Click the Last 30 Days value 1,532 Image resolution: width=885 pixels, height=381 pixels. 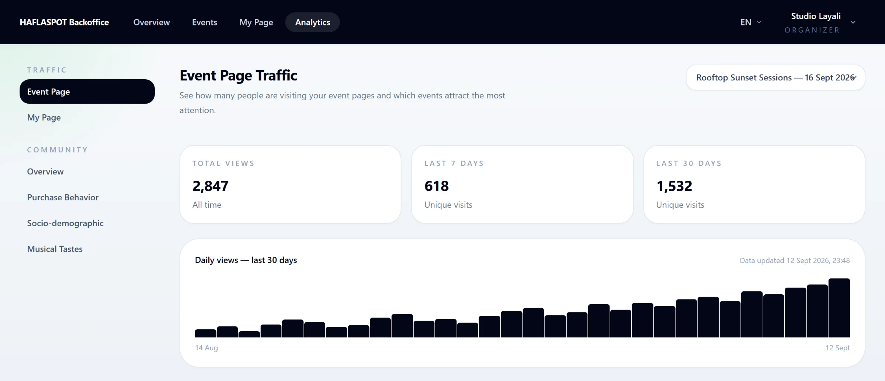coord(674,186)
